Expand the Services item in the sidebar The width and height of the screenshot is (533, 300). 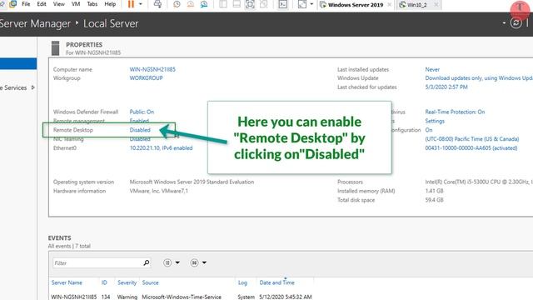(33, 87)
